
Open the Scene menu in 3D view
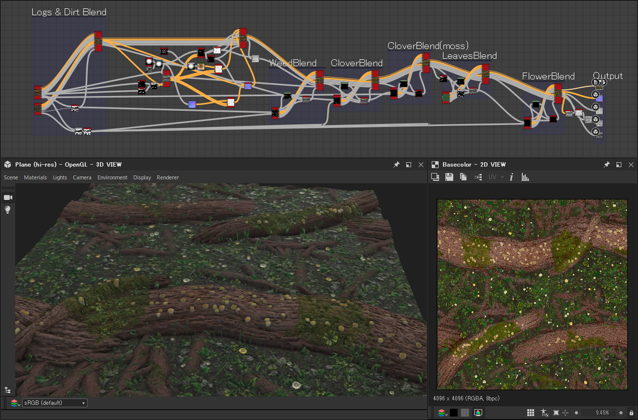coord(11,178)
